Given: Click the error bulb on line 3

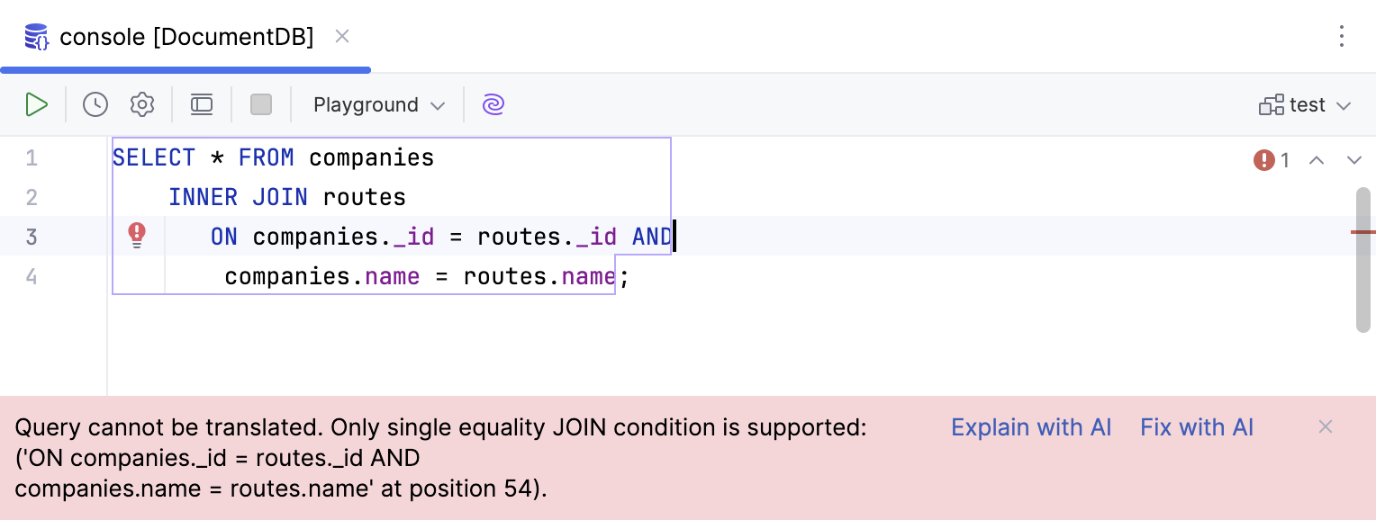Looking at the screenshot, I should point(137,235).
